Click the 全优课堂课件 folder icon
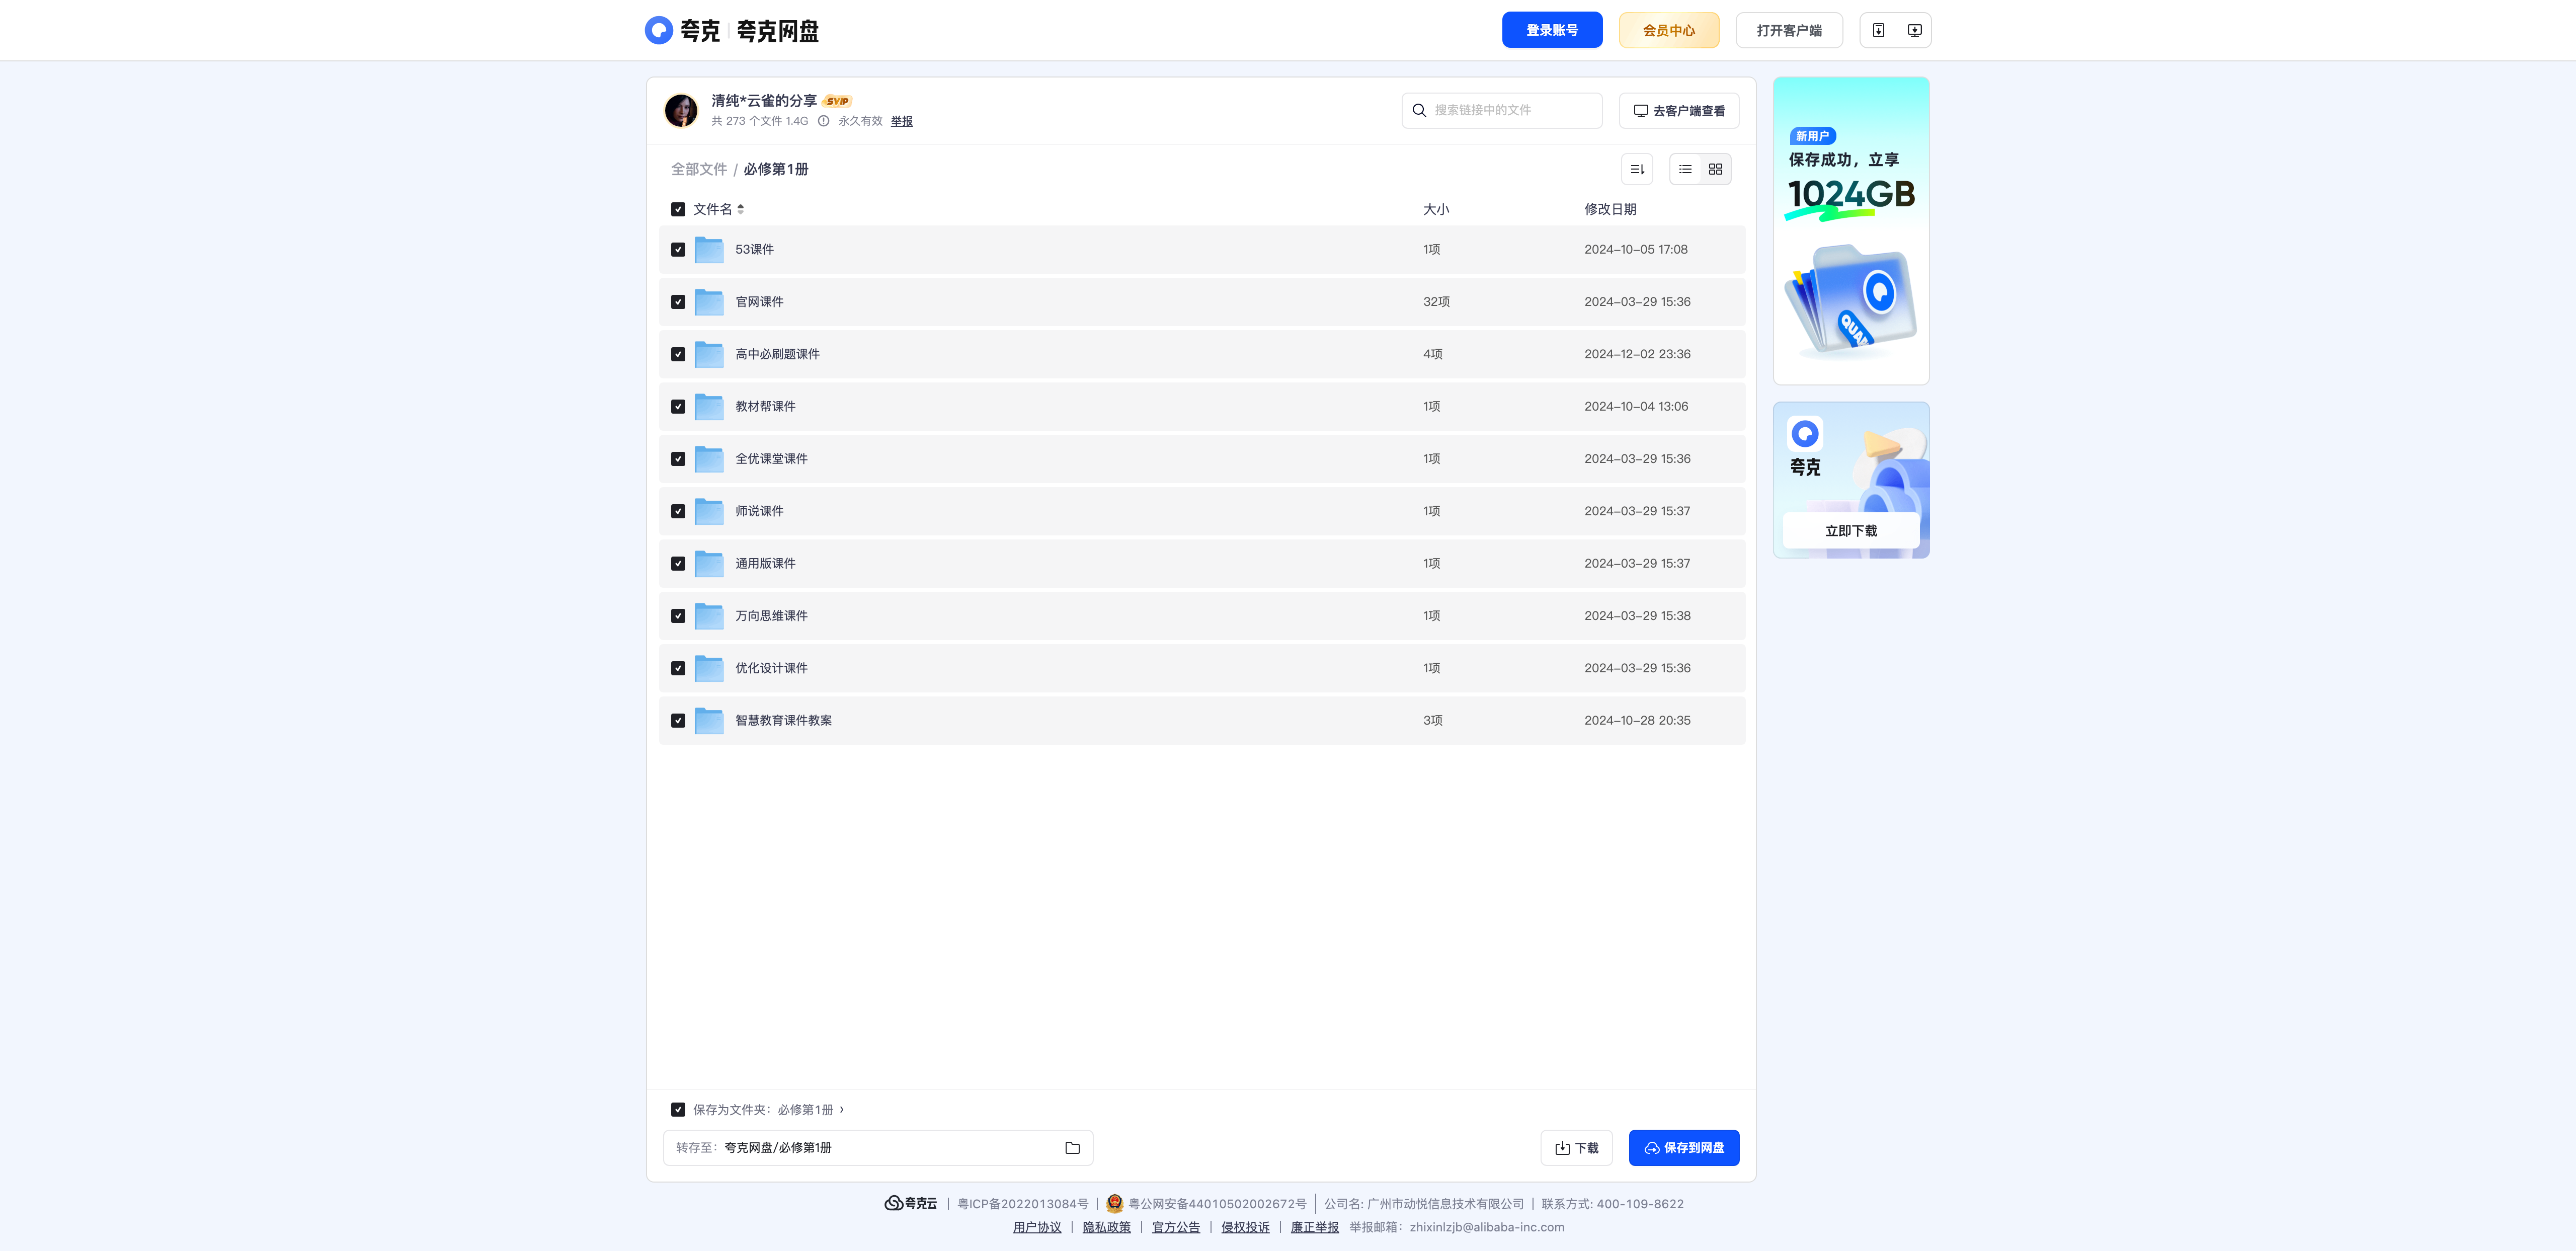The image size is (2576, 1251). 709,459
